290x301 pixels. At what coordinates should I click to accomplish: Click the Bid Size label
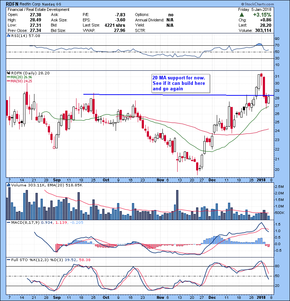[58, 30]
